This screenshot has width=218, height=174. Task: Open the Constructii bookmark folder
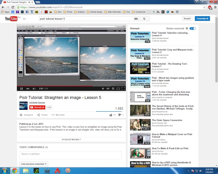139,12
